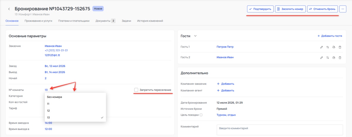
Task: Choose room 11 from the dropdown
Action: coord(75,104)
